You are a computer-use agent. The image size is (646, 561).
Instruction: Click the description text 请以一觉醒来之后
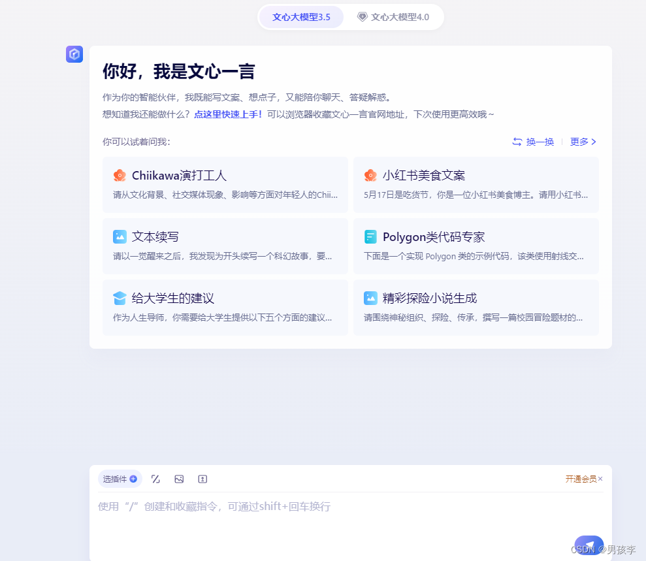(223, 256)
